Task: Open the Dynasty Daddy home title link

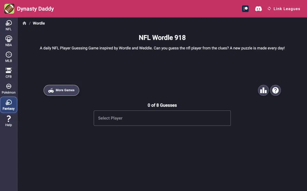Action: point(35,9)
